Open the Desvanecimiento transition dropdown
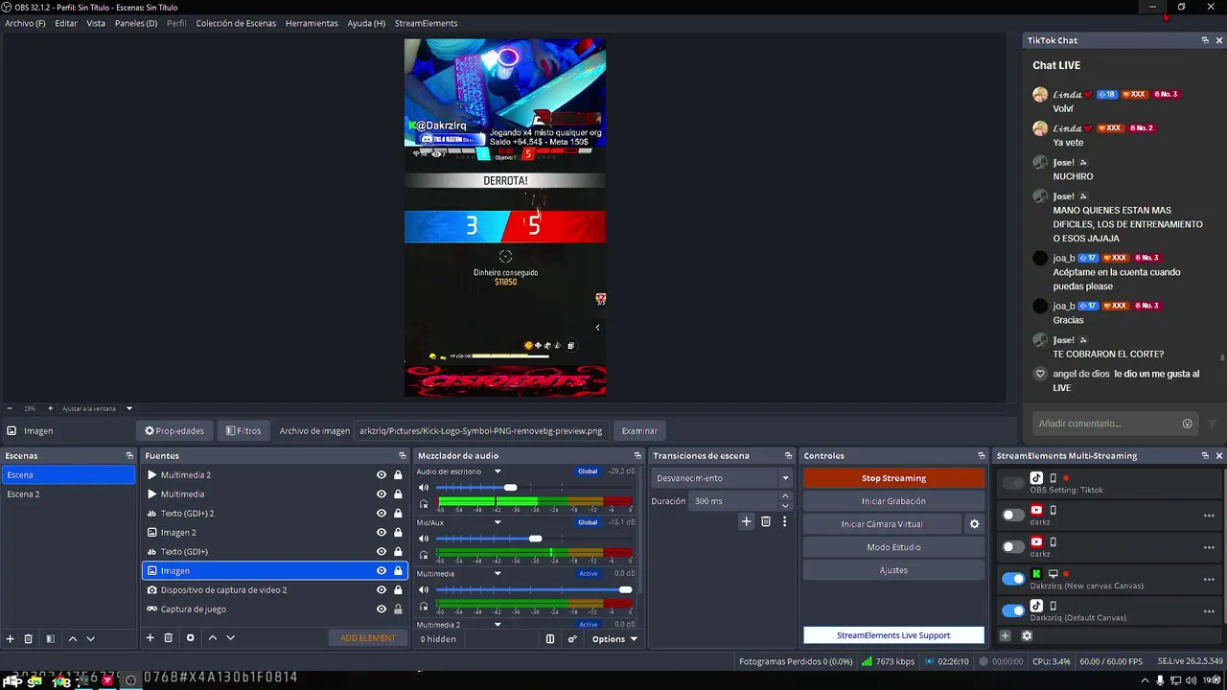 722,478
